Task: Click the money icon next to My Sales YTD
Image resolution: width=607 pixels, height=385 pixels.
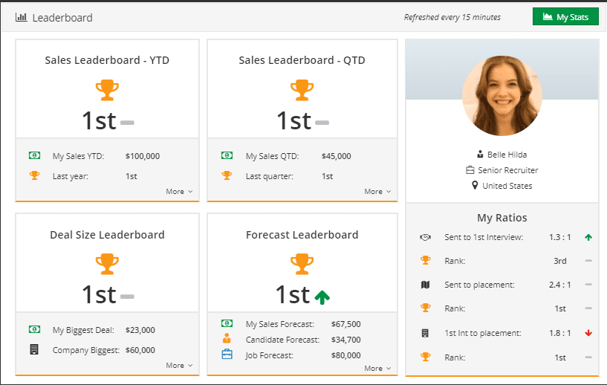Action: point(34,156)
